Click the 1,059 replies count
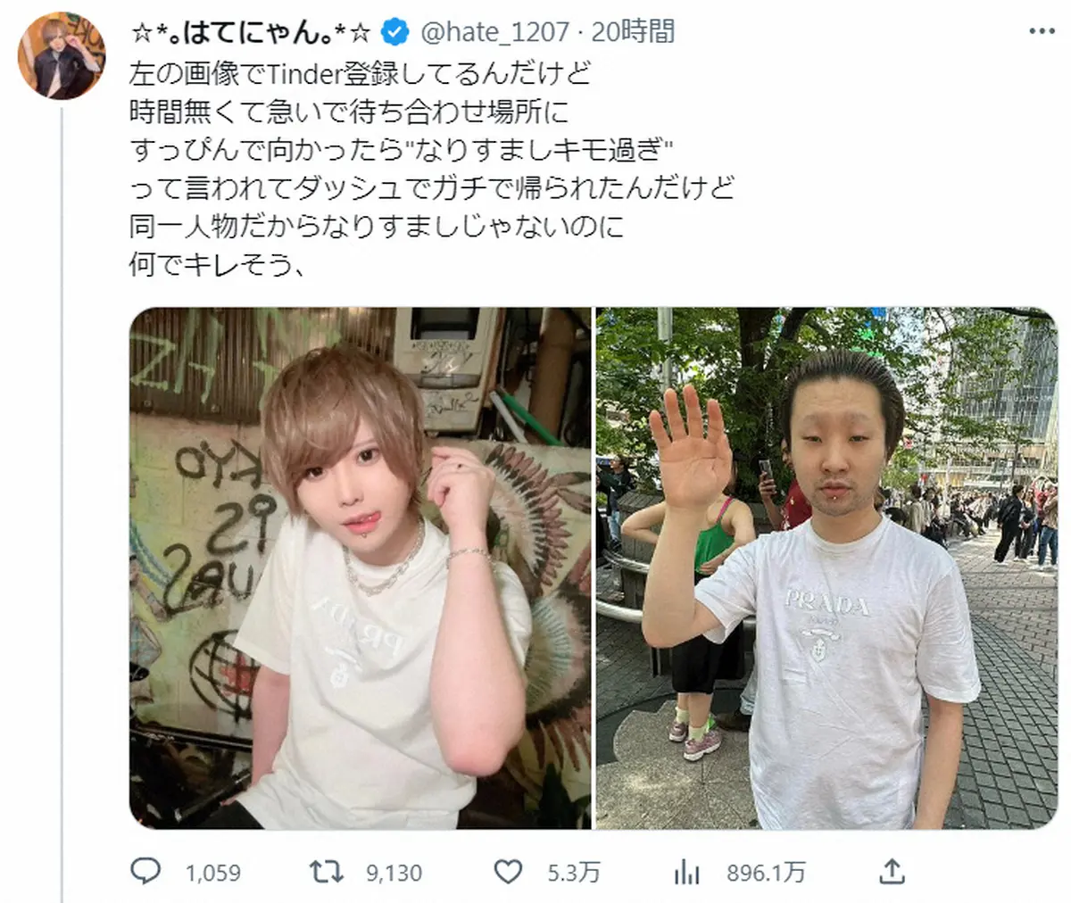 (x=213, y=873)
